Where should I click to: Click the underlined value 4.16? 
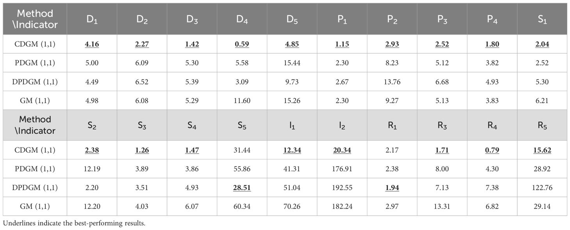click(x=92, y=44)
